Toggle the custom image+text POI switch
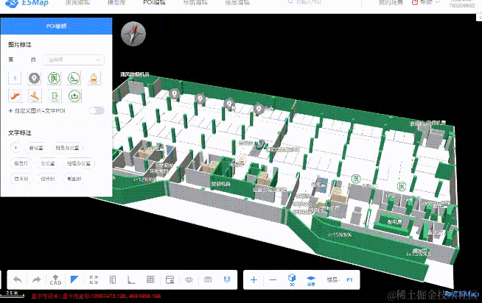The image size is (482, 303). pyautogui.click(x=97, y=111)
